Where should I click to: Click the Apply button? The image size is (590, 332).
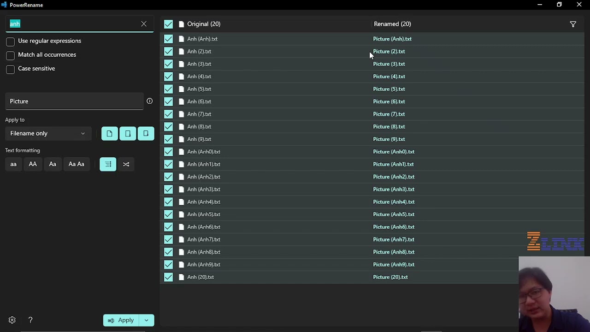pyautogui.click(x=121, y=320)
